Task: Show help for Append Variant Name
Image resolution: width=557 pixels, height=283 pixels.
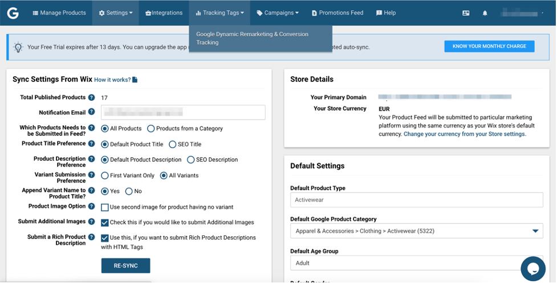Action: tap(92, 190)
